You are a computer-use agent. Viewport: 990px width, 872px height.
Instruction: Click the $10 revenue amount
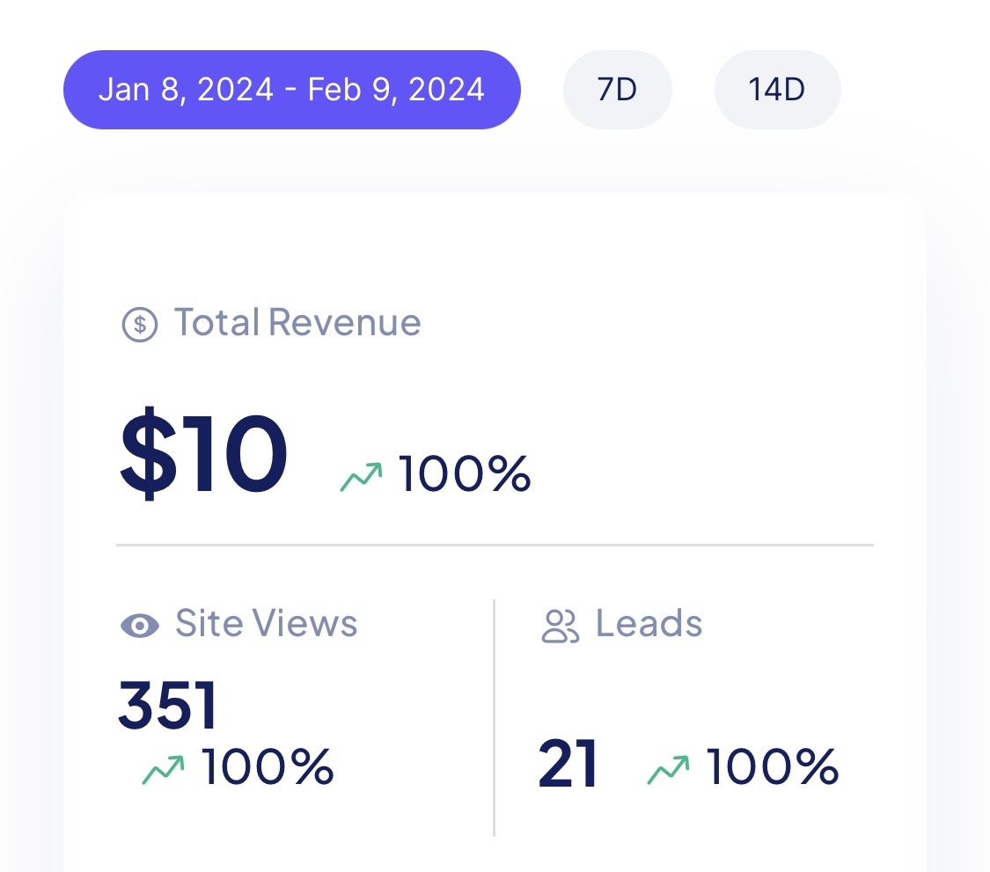coord(203,453)
